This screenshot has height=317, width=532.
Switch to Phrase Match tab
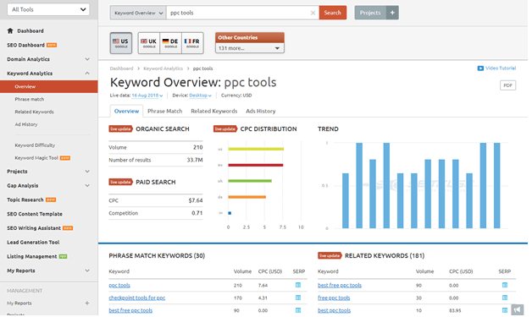165,111
